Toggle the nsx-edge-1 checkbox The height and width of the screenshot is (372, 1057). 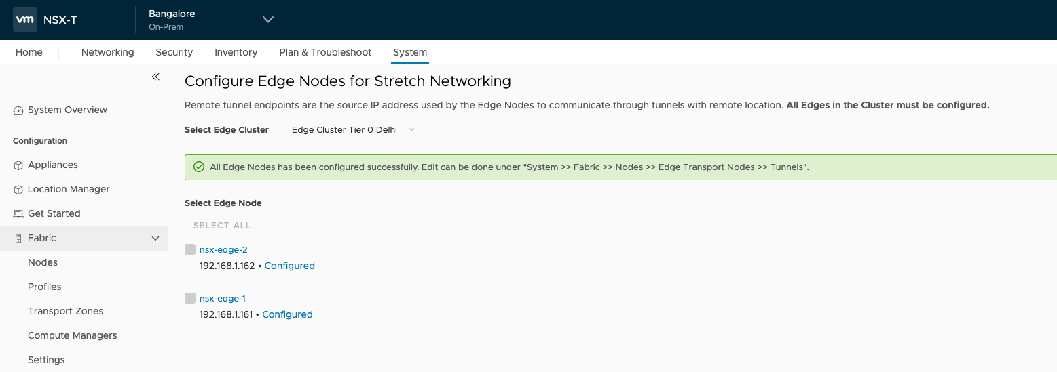190,298
